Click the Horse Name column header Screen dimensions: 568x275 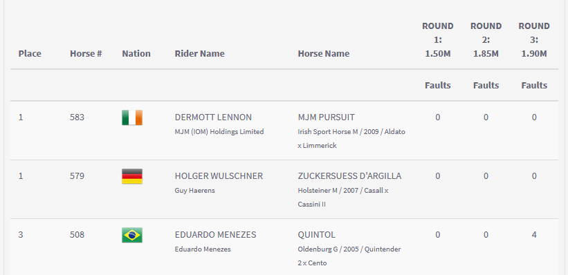[324, 54]
